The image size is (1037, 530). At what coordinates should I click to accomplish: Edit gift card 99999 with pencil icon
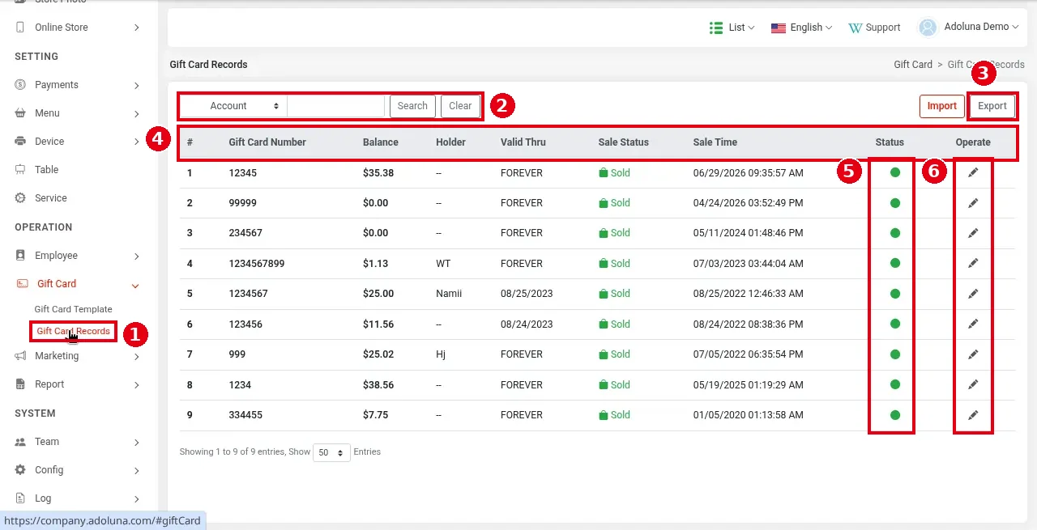[x=973, y=203]
